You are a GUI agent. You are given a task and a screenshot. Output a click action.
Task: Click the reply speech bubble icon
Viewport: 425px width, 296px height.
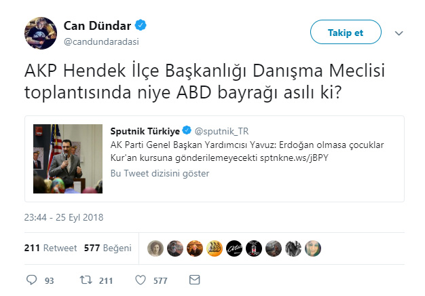[31, 280]
